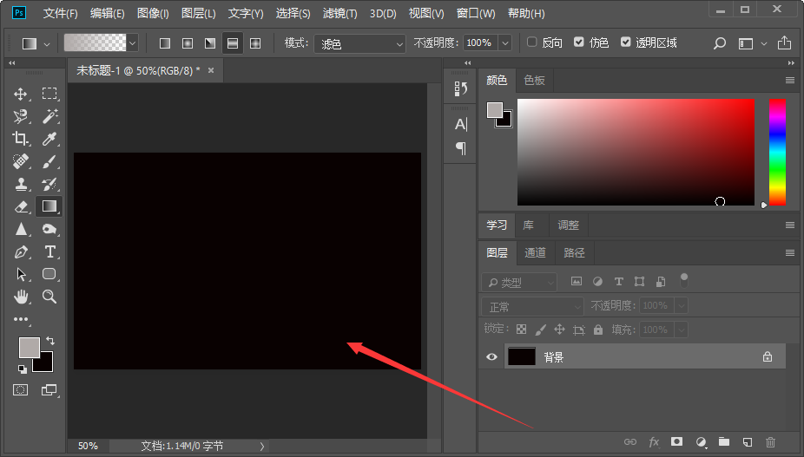
Task: Select the Path Selection tool
Action: pos(21,274)
